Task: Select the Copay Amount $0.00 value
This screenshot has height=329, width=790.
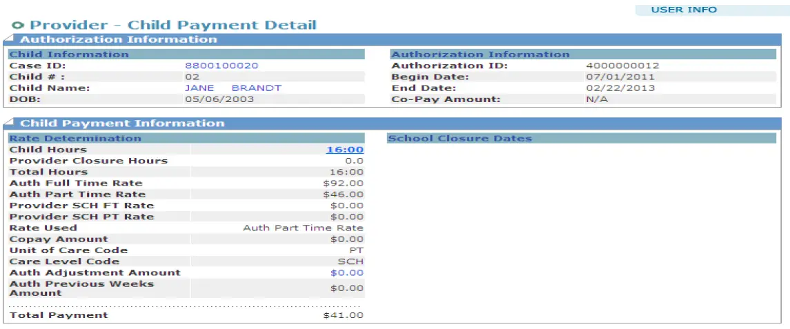Action: pos(347,239)
